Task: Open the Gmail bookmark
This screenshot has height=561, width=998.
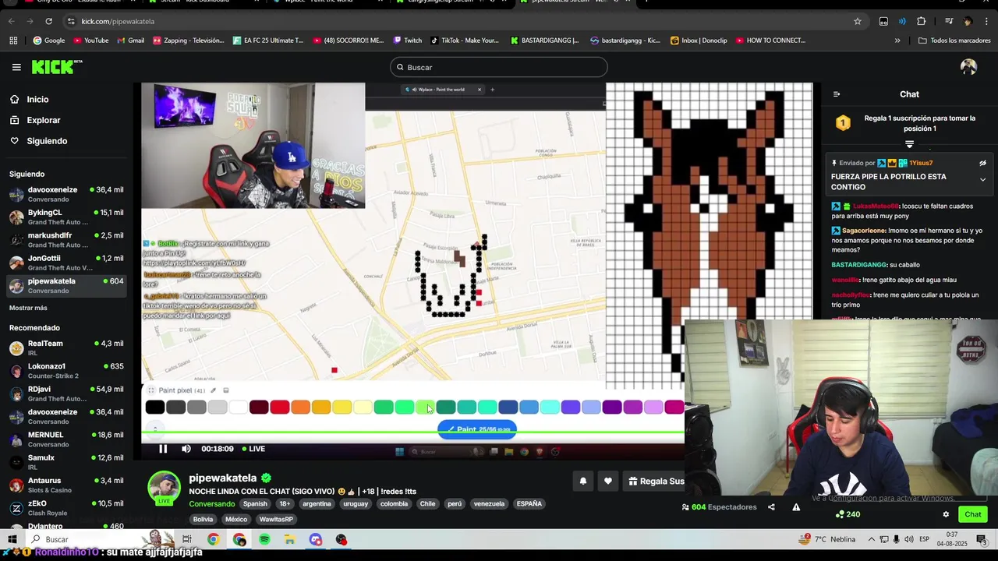Action: pos(129,41)
